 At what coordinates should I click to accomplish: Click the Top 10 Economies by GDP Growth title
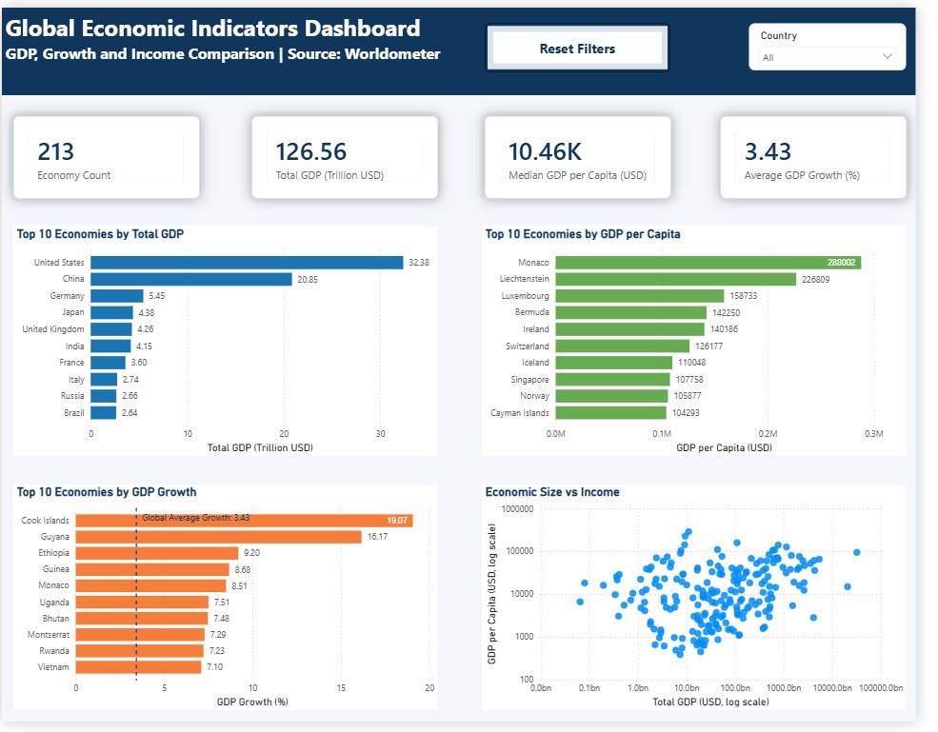107,492
